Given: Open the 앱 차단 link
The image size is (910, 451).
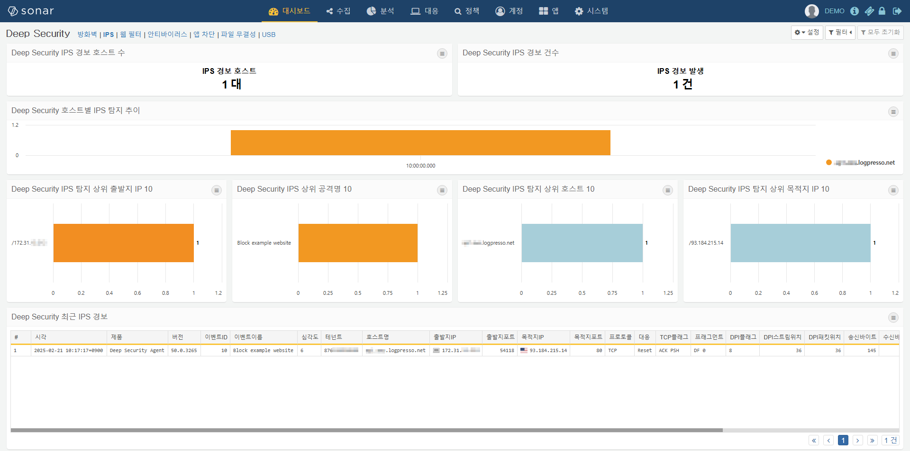Looking at the screenshot, I should coord(204,35).
